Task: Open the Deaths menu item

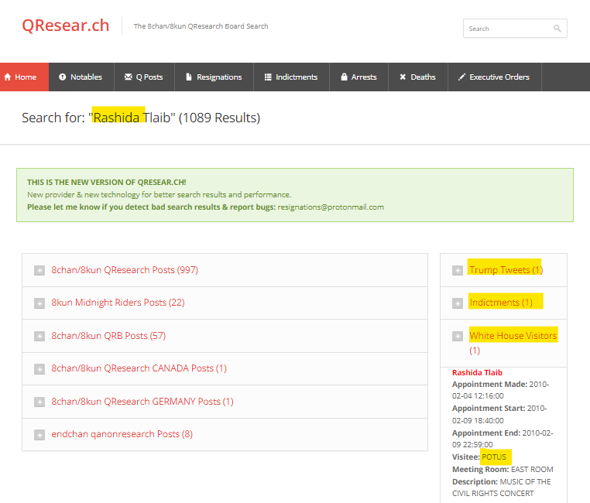Action: pyautogui.click(x=418, y=77)
